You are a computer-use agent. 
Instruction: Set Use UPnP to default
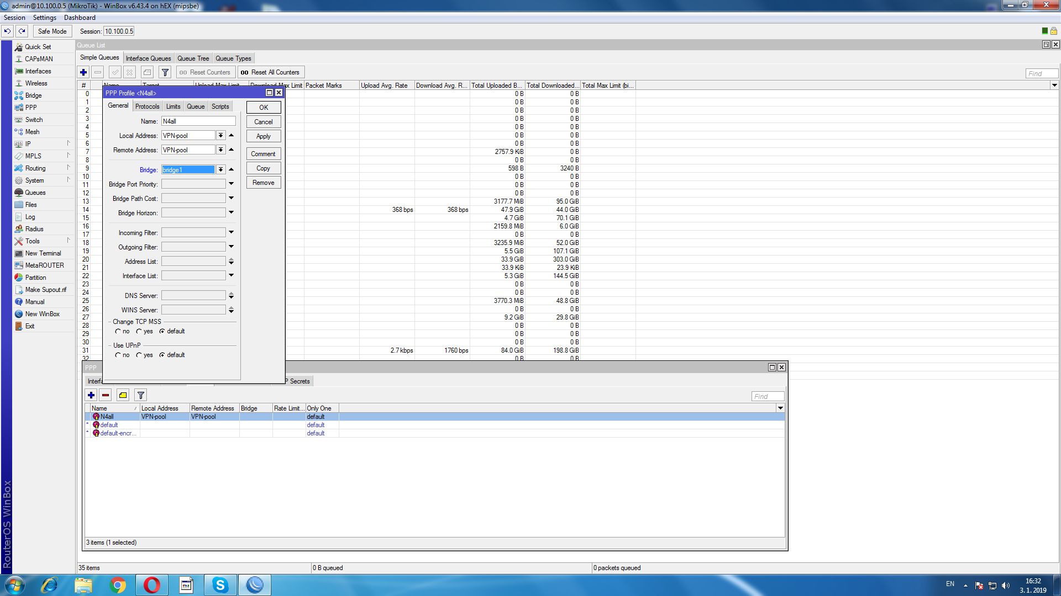tap(162, 355)
